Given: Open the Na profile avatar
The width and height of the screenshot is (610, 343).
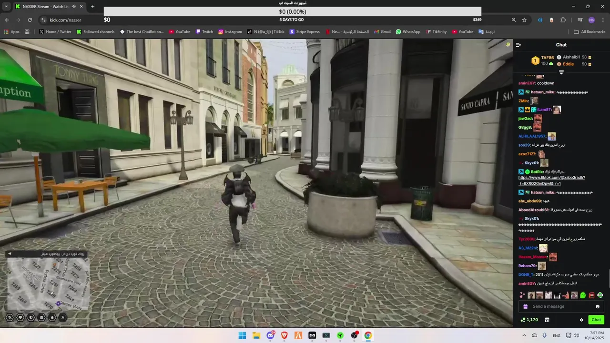Looking at the screenshot, I should 591,20.
